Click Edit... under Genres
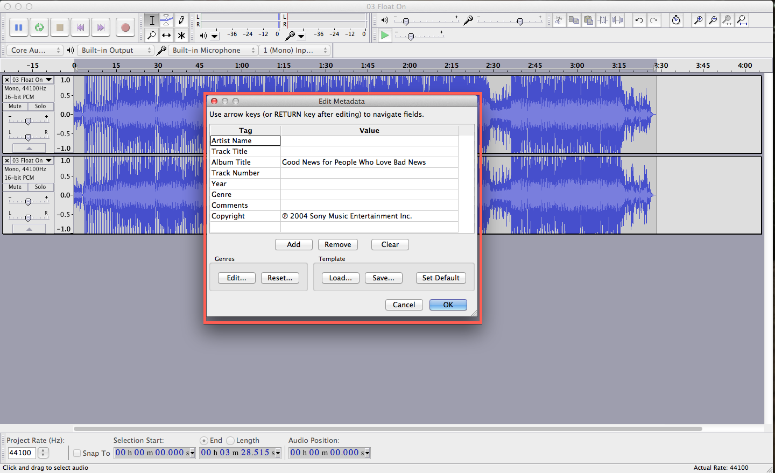 point(237,278)
